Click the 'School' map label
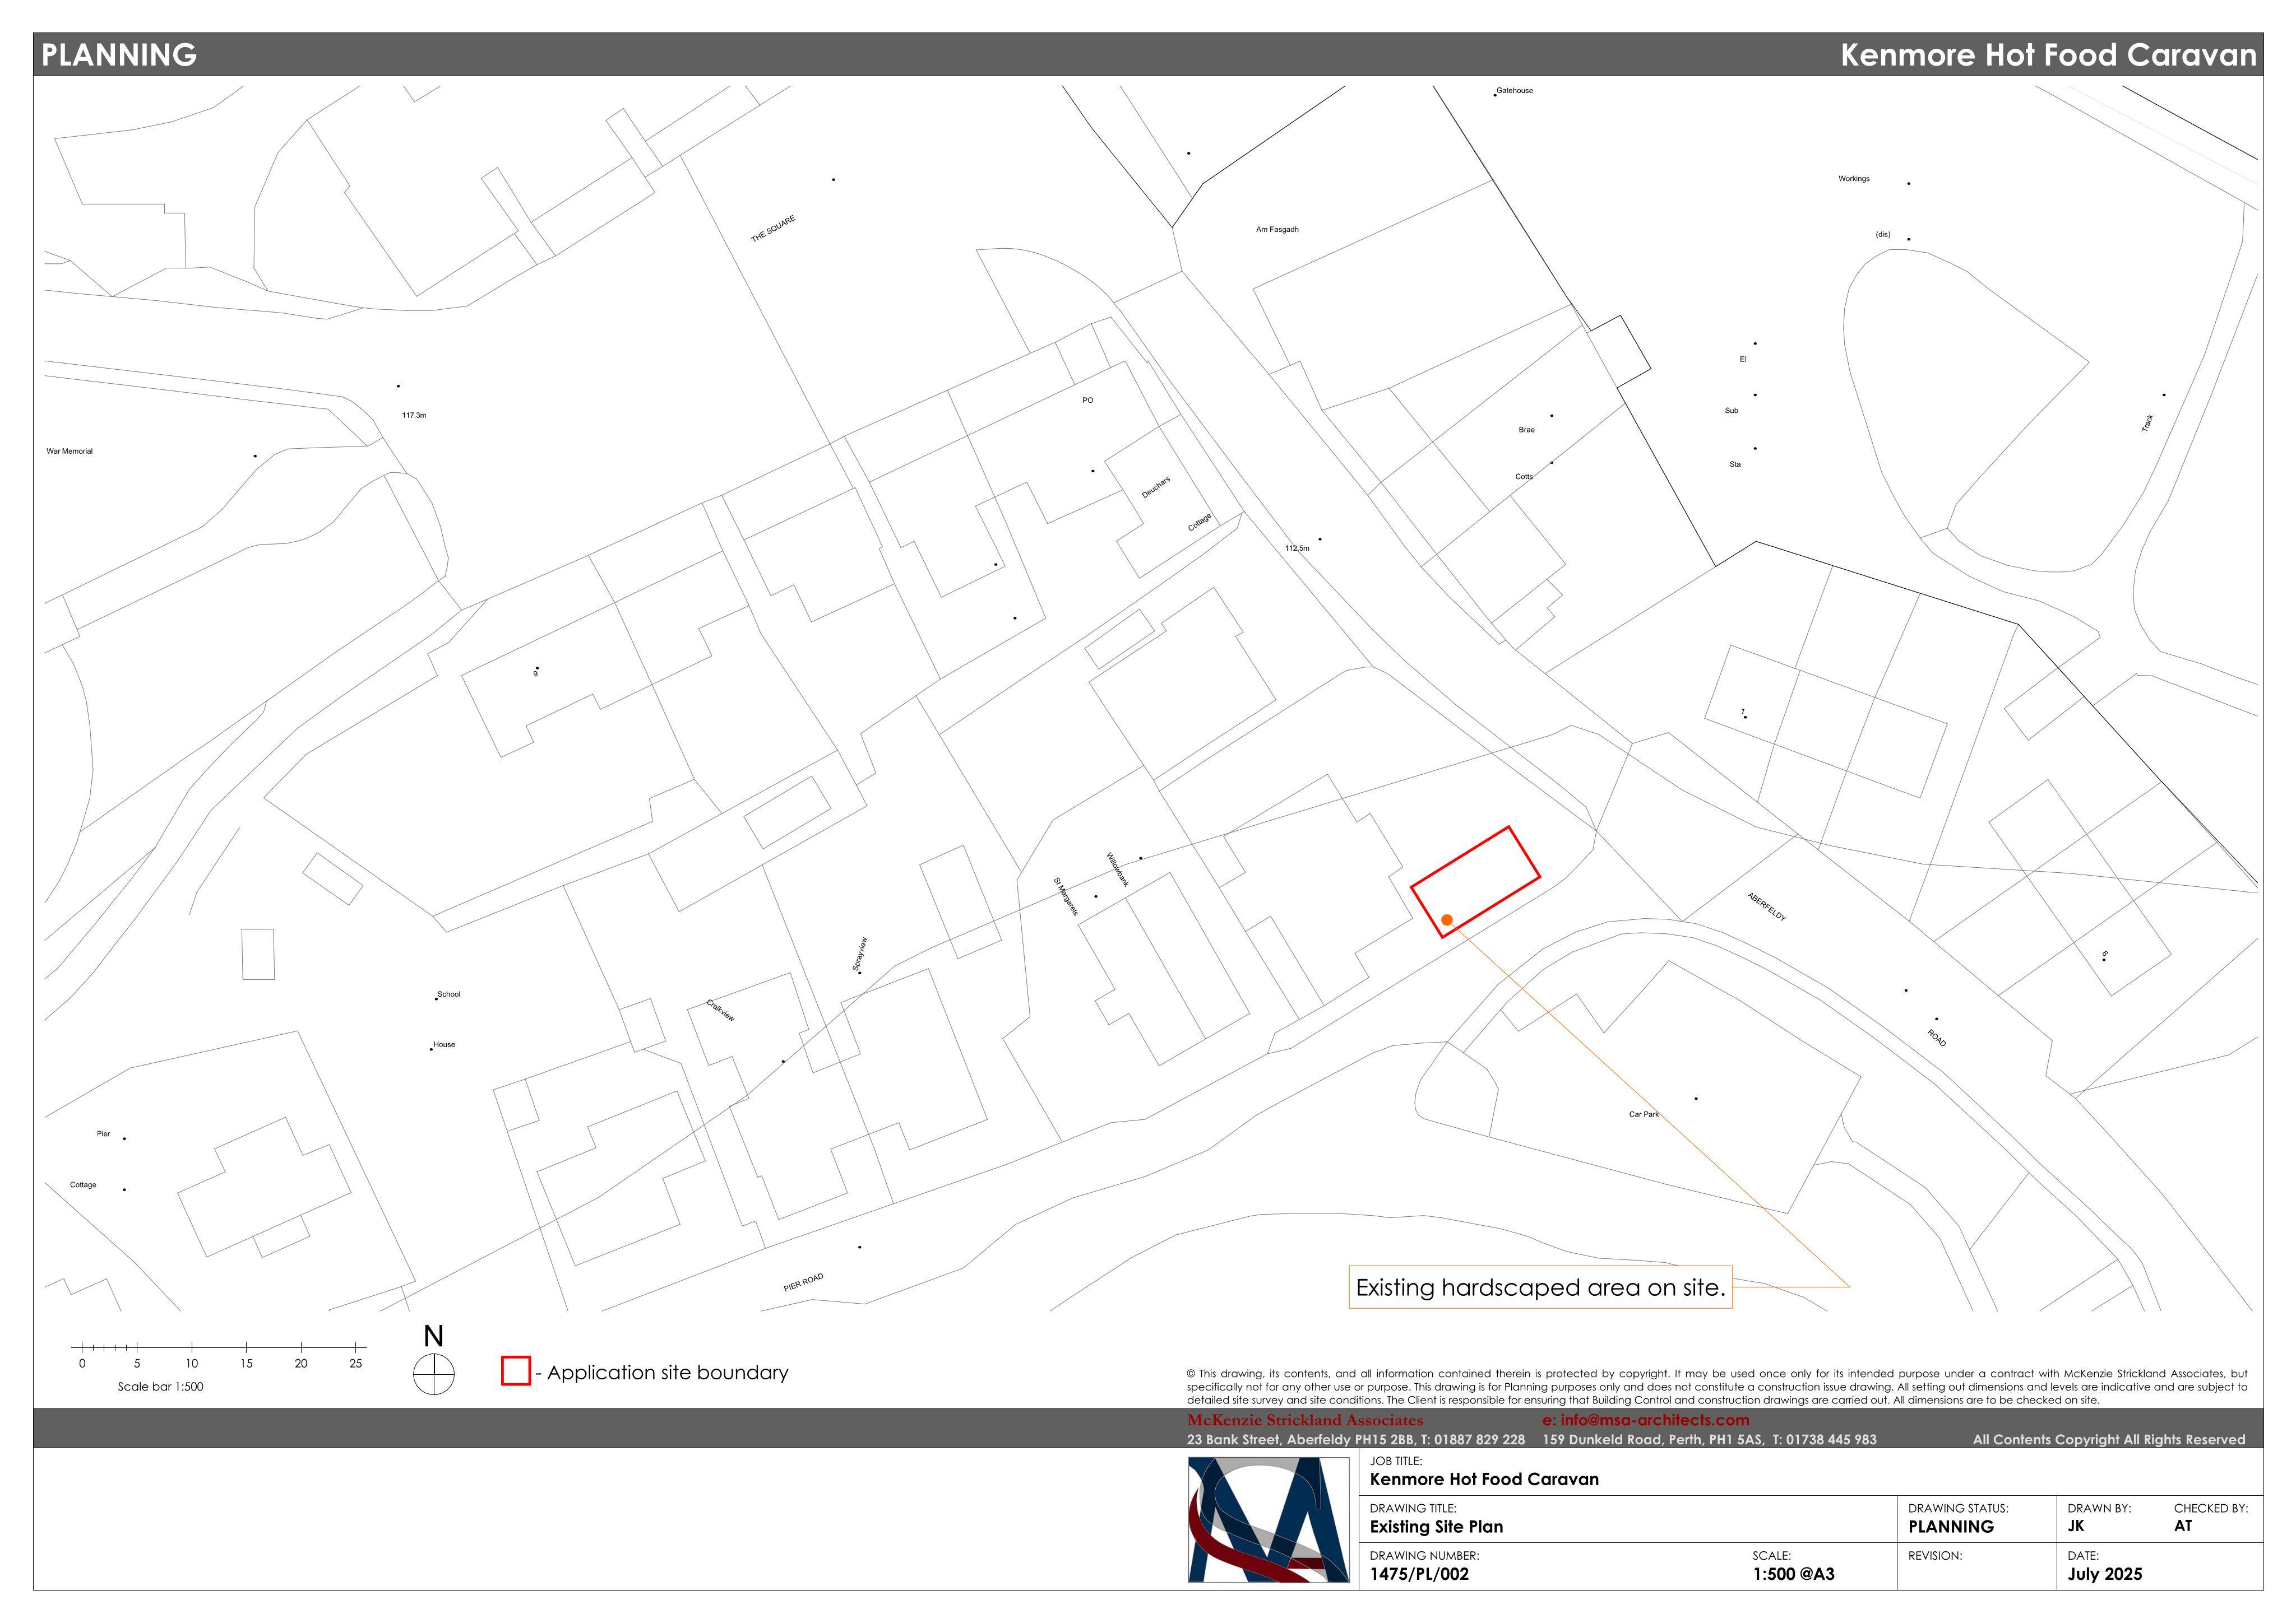This screenshot has width=2296, height=1623. (x=449, y=994)
